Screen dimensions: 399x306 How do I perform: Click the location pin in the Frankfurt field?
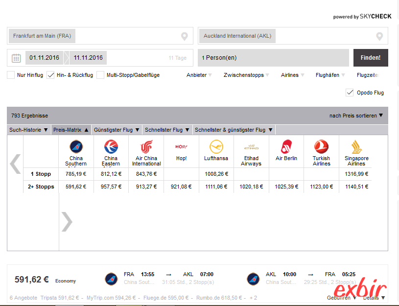pos(185,36)
